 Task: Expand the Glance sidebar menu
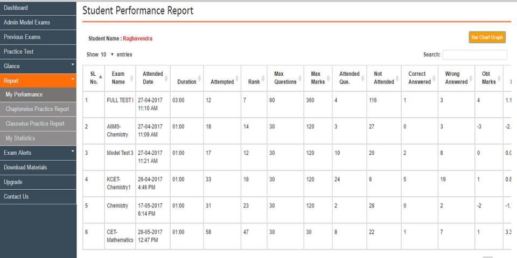(39, 66)
